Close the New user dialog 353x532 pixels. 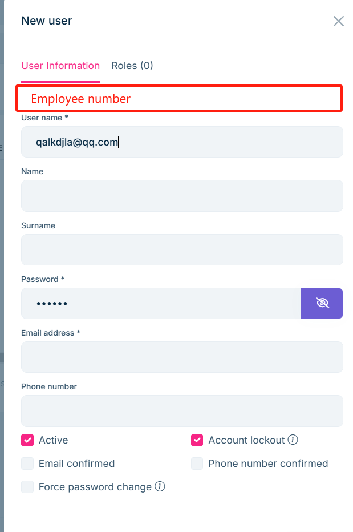tap(339, 21)
